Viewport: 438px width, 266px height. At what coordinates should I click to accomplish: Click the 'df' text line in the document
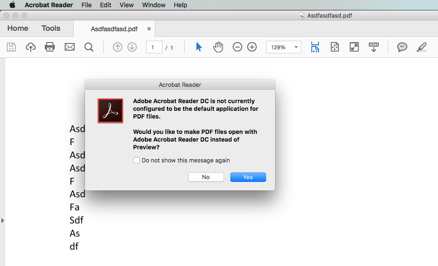pos(74,246)
